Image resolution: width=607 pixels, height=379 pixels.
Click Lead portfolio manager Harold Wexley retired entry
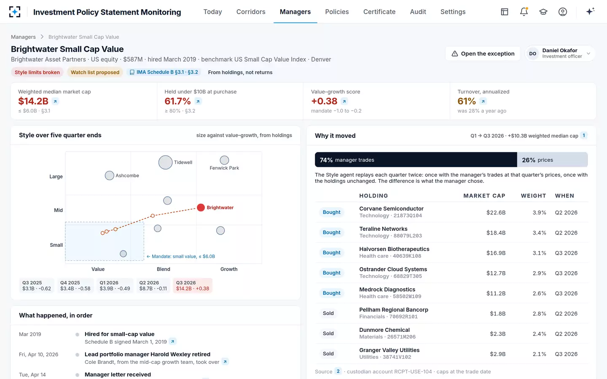pyautogui.click(x=148, y=354)
